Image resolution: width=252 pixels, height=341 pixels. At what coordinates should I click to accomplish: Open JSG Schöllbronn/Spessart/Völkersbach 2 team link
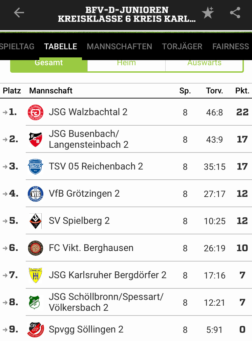click(106, 302)
